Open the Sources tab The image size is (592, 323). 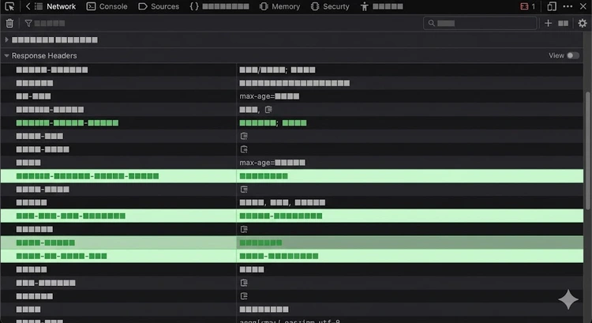159,6
